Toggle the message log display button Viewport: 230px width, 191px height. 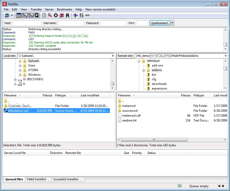pos(19,15)
